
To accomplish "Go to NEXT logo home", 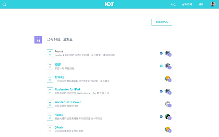I will click(x=109, y=4).
